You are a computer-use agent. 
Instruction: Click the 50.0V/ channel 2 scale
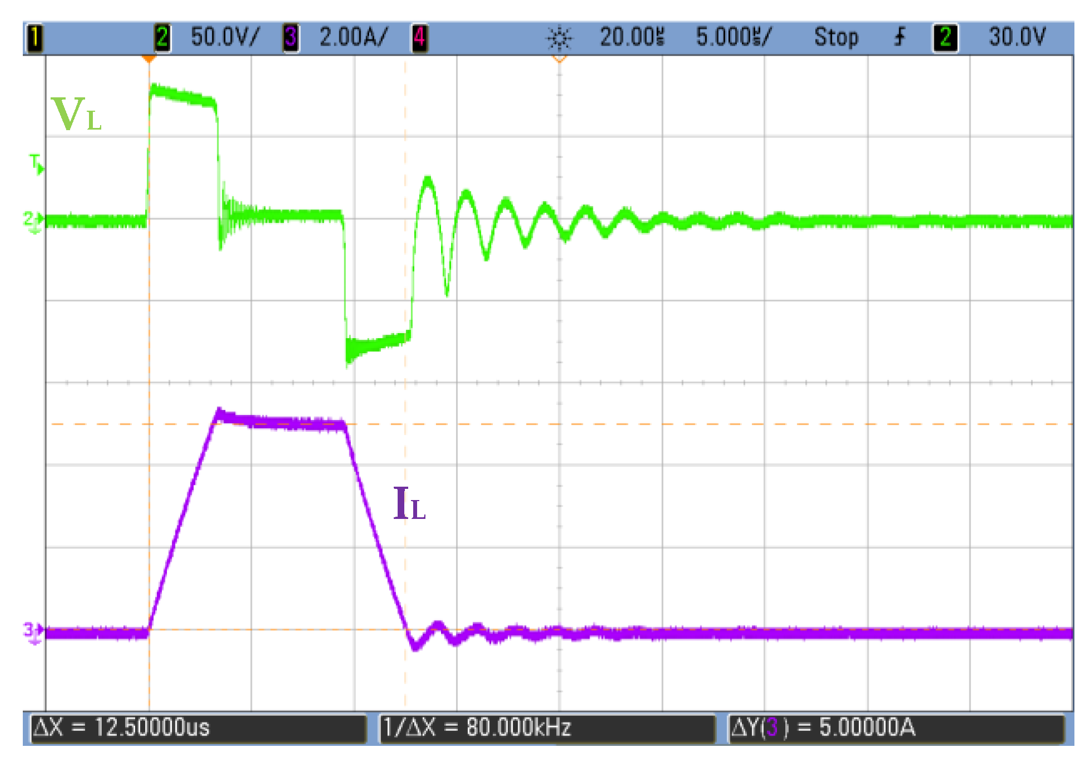(225, 37)
